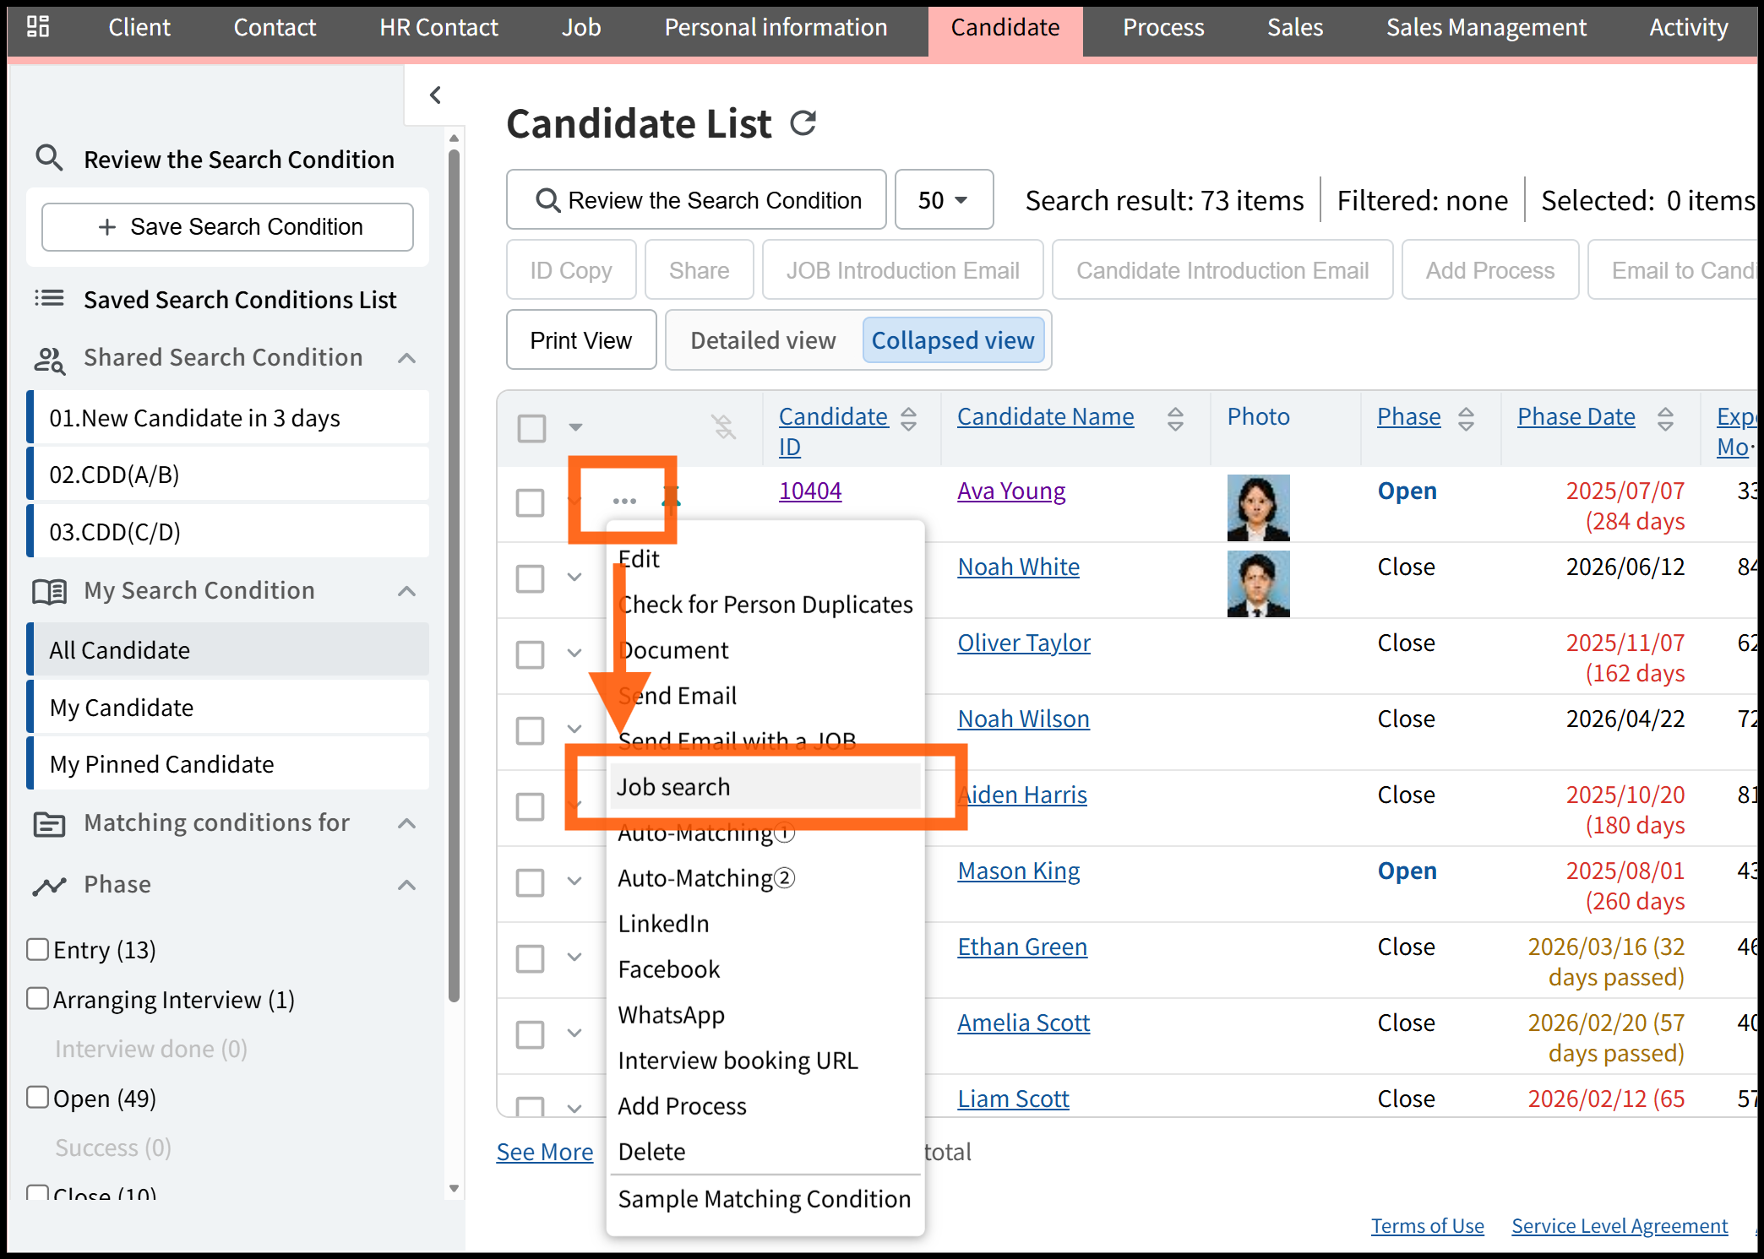Click the Save Search Condition button

click(x=227, y=226)
